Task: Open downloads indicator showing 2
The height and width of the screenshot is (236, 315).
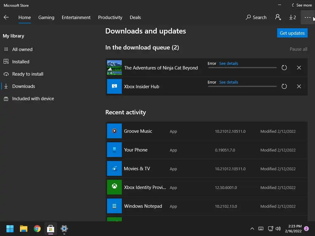Action: click(x=293, y=18)
